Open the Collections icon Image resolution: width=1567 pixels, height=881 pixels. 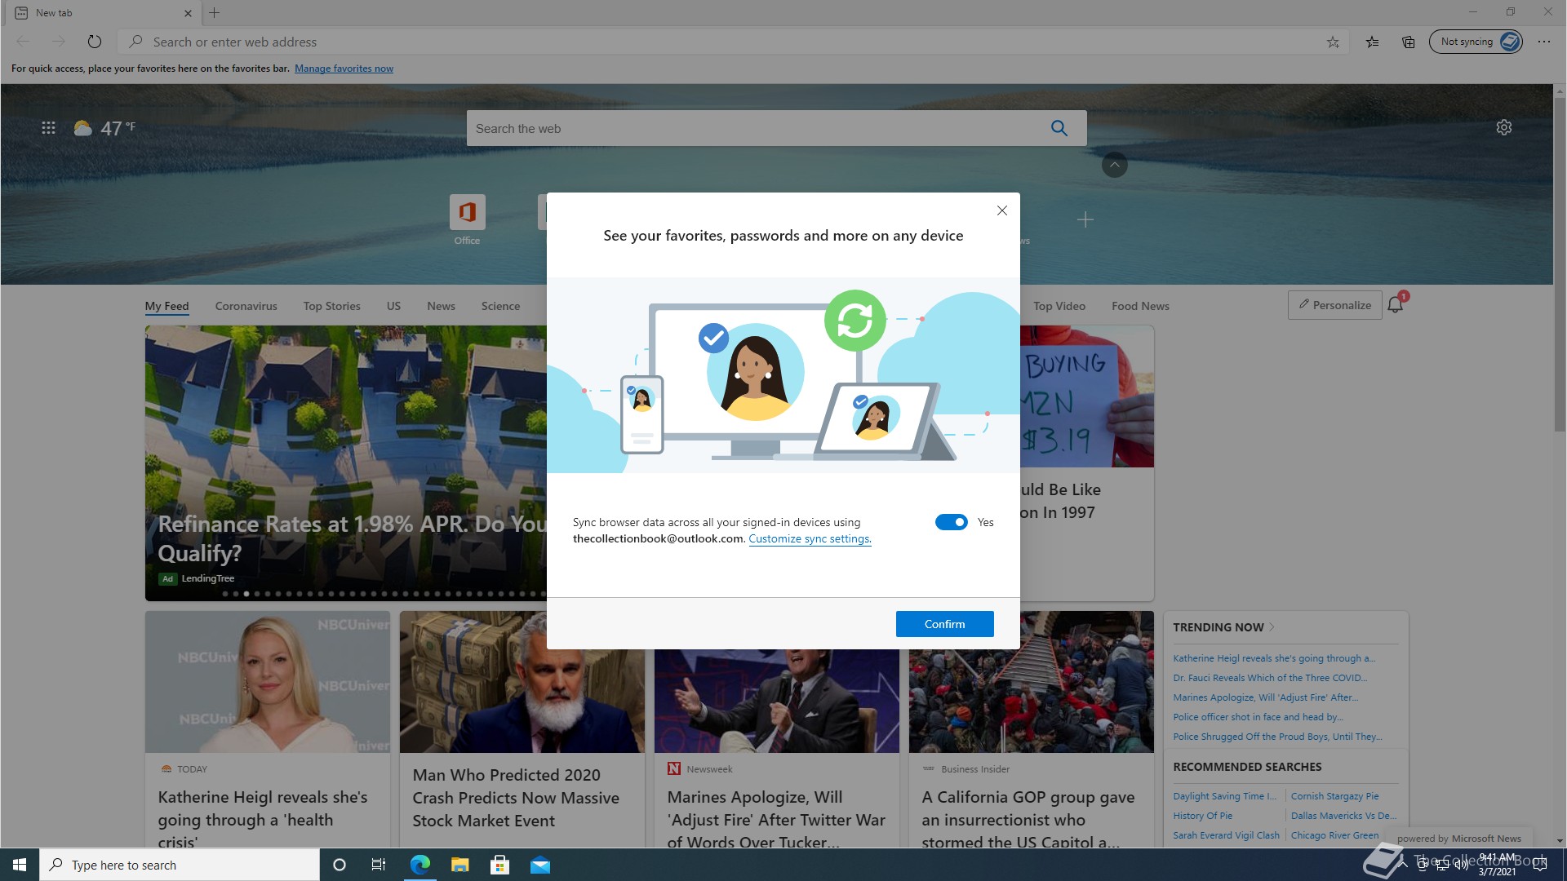pyautogui.click(x=1409, y=42)
